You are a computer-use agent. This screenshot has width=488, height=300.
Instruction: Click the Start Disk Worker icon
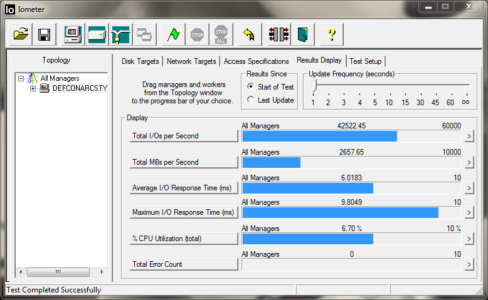click(97, 34)
